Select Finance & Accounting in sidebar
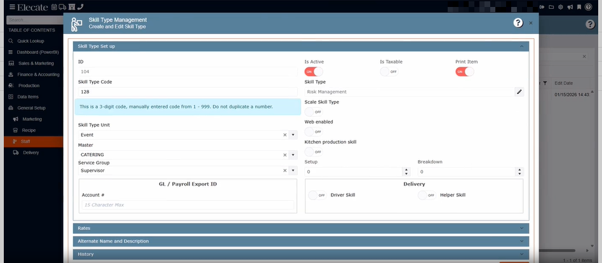The image size is (602, 263). [x=37, y=74]
